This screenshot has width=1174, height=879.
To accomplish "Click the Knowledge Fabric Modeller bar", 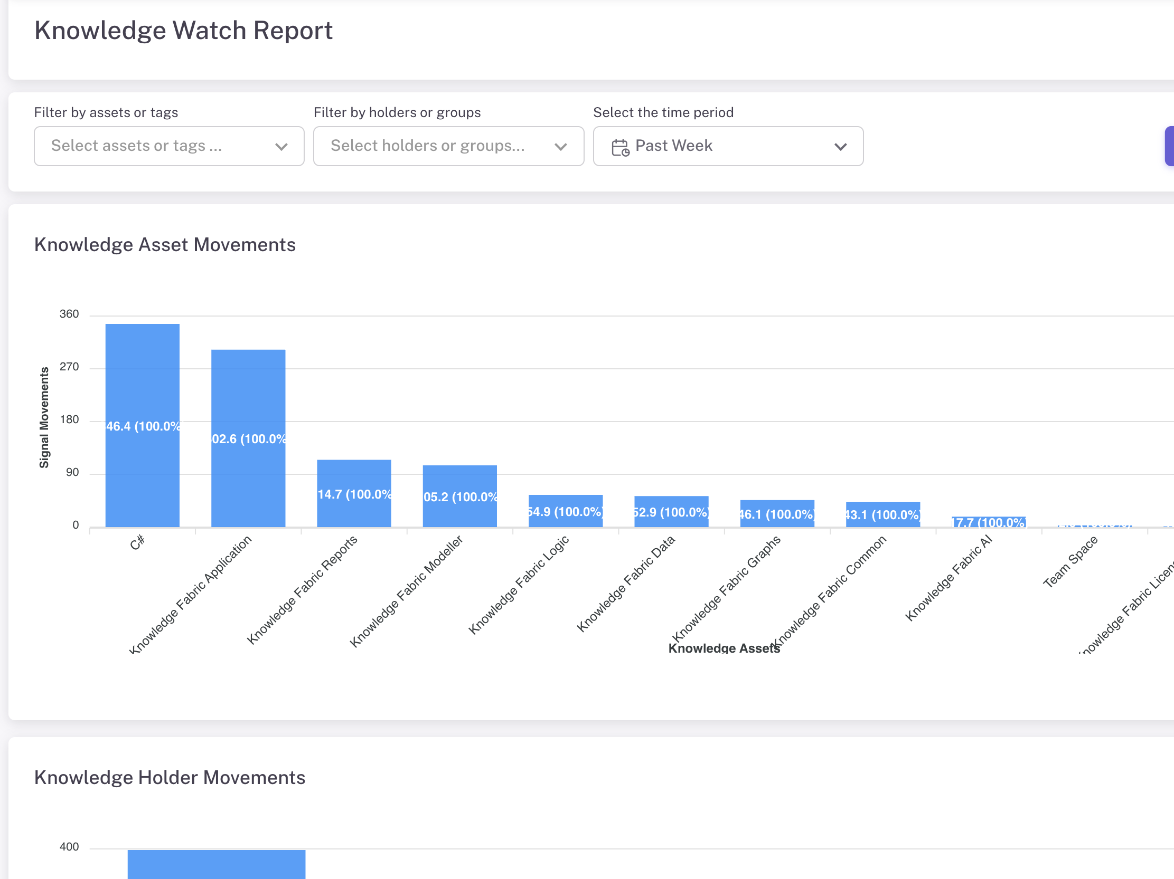I will (459, 496).
